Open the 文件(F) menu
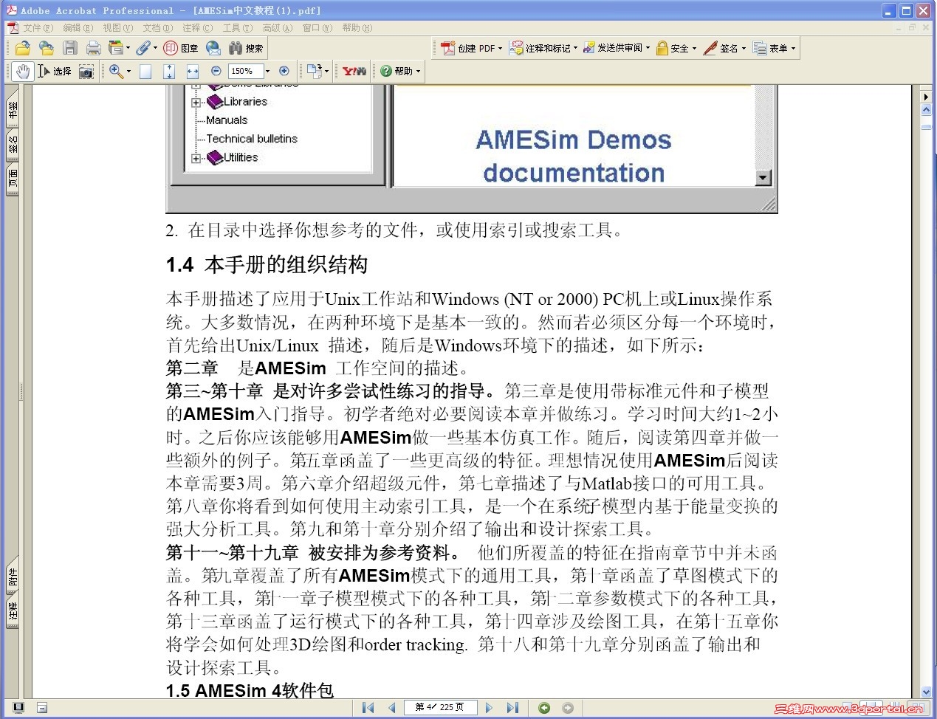This screenshot has height=719, width=937. [38, 28]
